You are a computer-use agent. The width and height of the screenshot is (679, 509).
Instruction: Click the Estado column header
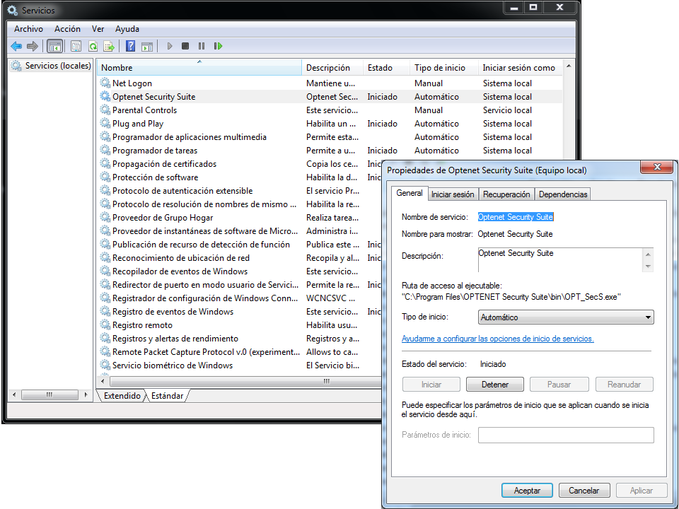tap(380, 68)
